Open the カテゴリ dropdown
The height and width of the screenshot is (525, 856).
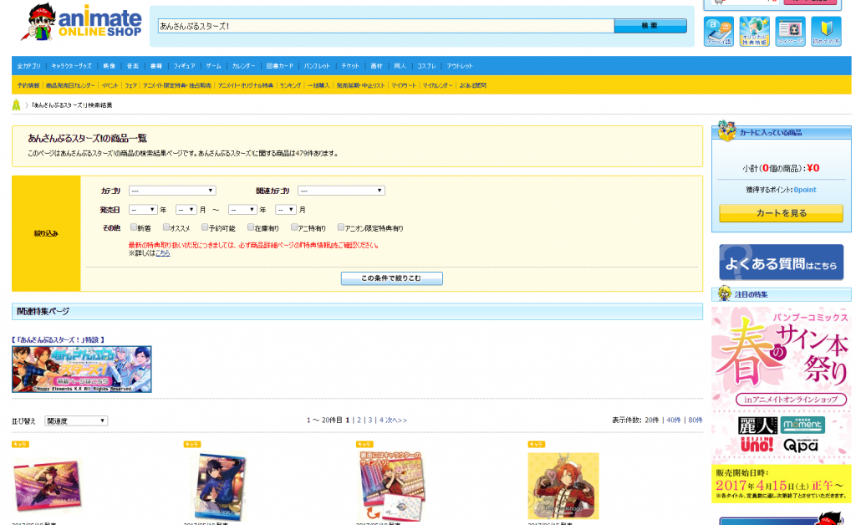172,191
